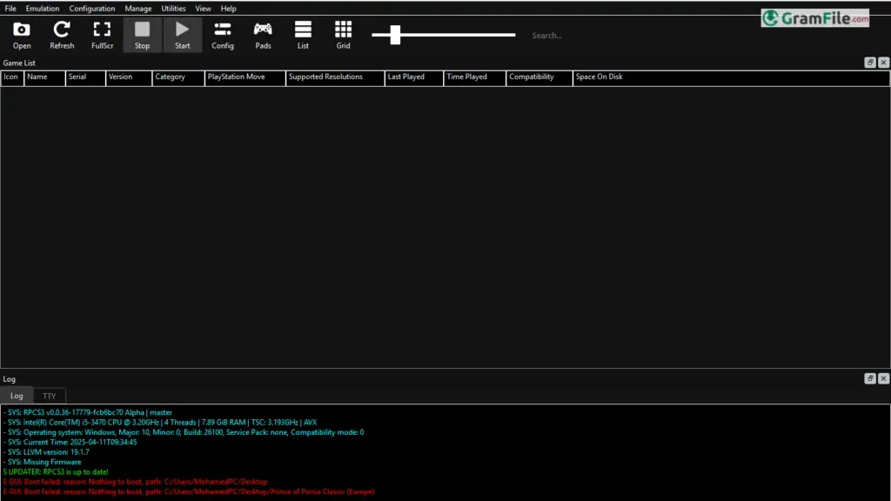
Task: Open a game with the Open icon
Action: [x=22, y=35]
